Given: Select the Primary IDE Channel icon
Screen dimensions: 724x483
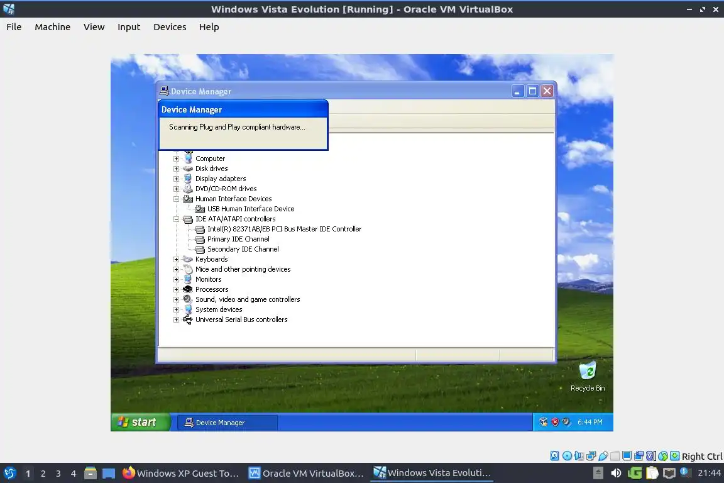Looking at the screenshot, I should pos(200,240).
